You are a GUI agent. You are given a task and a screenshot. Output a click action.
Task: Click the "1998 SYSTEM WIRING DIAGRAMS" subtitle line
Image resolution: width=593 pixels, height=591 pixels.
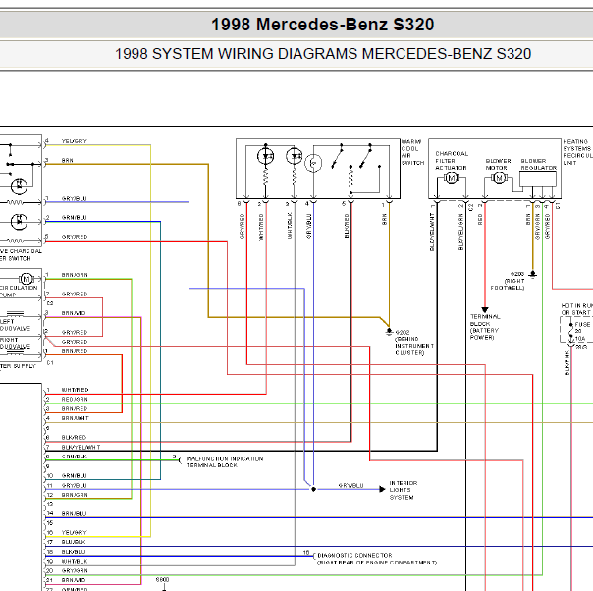pos(323,54)
